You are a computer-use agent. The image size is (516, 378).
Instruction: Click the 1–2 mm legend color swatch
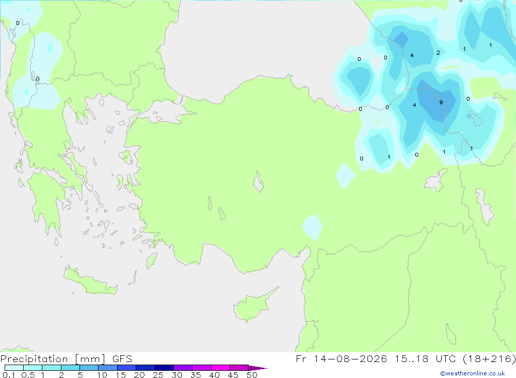tap(52, 368)
